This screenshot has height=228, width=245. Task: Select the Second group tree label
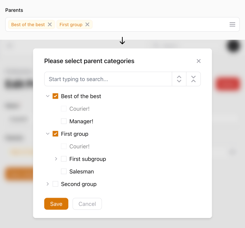[x=79, y=184]
